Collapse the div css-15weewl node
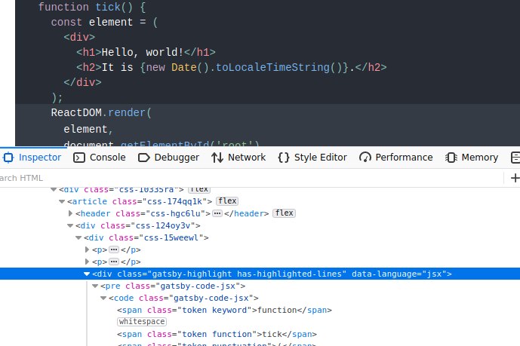This screenshot has width=520, height=346. (78, 237)
